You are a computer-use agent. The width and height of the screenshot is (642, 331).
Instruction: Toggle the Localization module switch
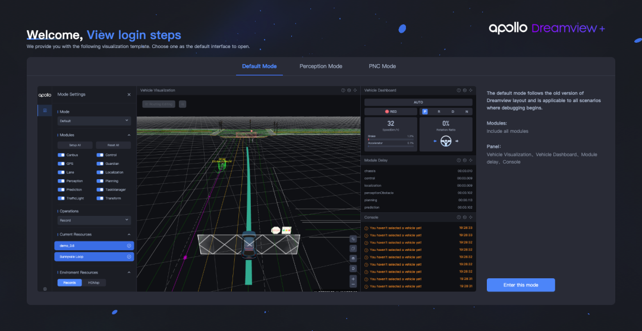tap(100, 173)
